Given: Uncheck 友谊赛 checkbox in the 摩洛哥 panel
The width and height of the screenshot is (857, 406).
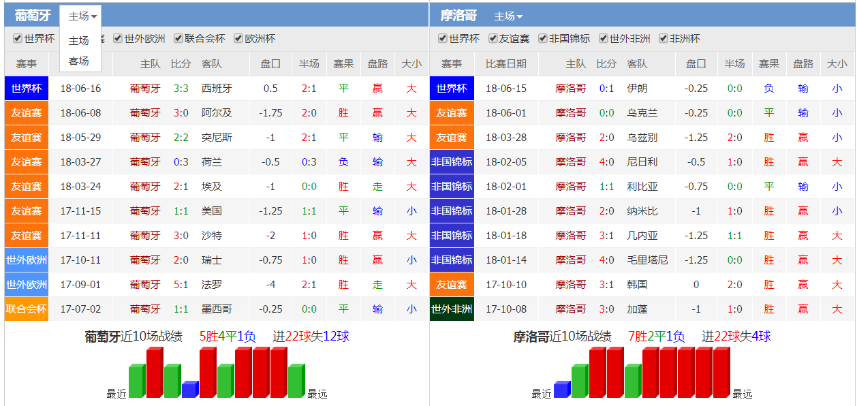Looking at the screenshot, I should click(493, 39).
